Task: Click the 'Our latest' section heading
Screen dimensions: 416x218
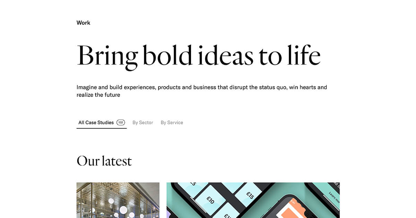Action: click(x=104, y=161)
